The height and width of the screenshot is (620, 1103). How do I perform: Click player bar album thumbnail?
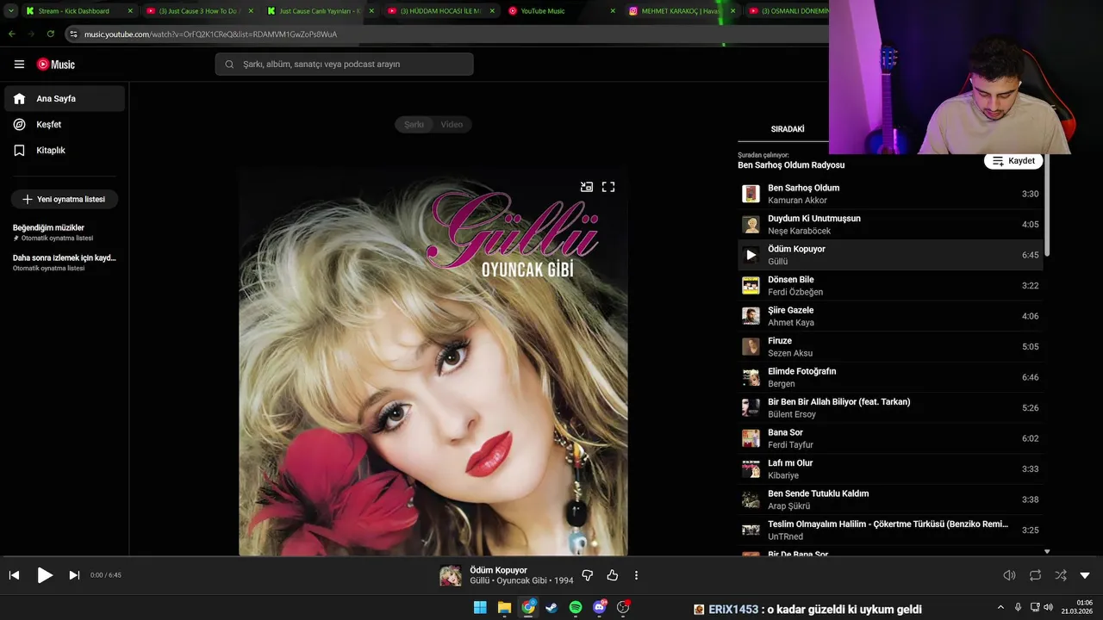451,575
